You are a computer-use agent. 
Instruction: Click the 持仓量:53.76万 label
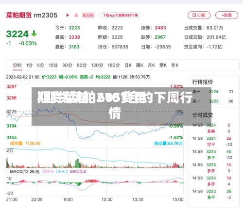(168, 144)
